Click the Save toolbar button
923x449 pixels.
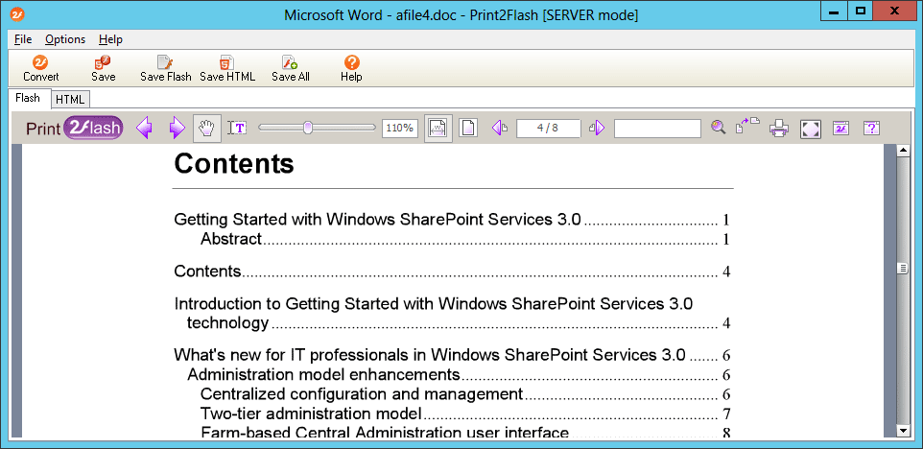click(x=103, y=68)
